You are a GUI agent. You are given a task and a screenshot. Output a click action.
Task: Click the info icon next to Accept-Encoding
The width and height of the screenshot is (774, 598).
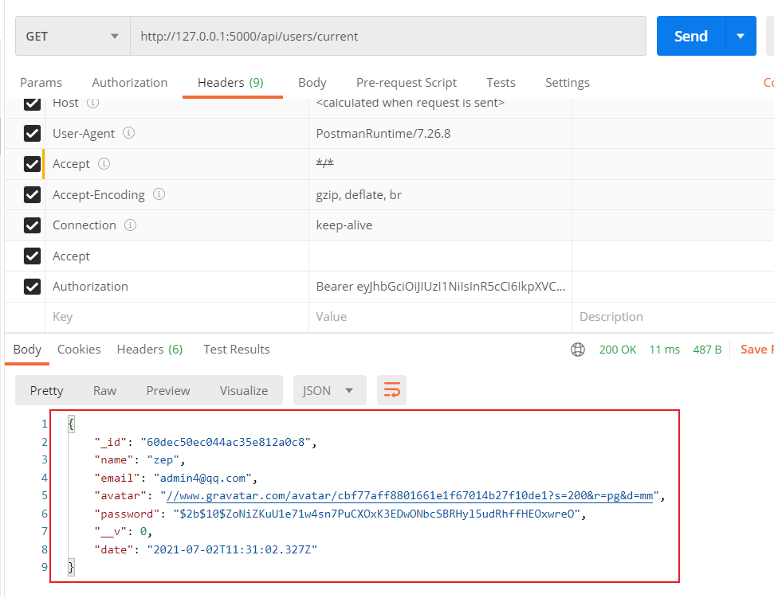(x=159, y=194)
